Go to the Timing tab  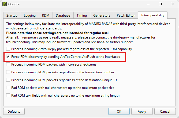point(82,16)
